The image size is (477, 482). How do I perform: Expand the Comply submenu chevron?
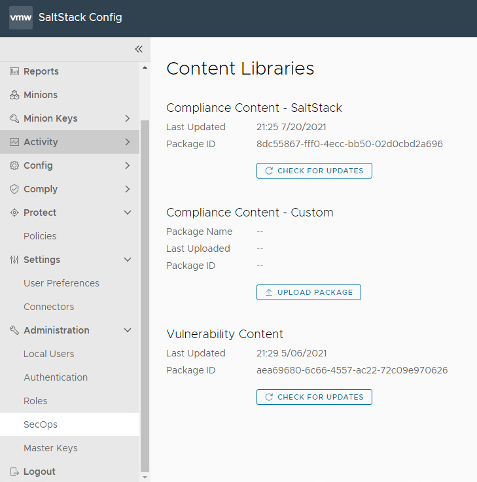[x=128, y=189]
